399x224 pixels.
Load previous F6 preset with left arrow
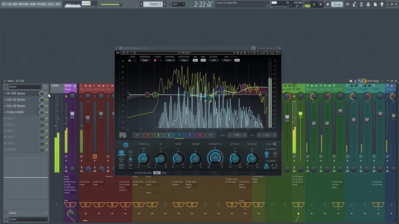pos(238,53)
